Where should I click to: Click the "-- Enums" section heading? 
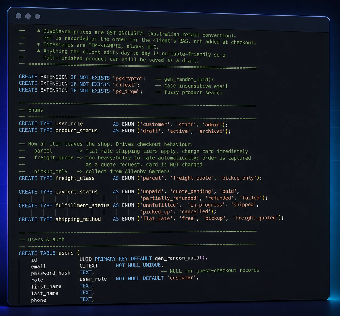(31, 110)
